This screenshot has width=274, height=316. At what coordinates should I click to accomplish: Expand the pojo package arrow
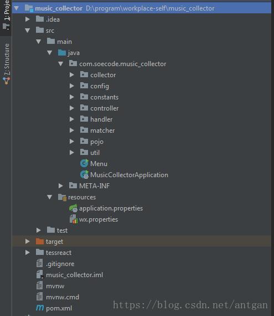coord(72,142)
